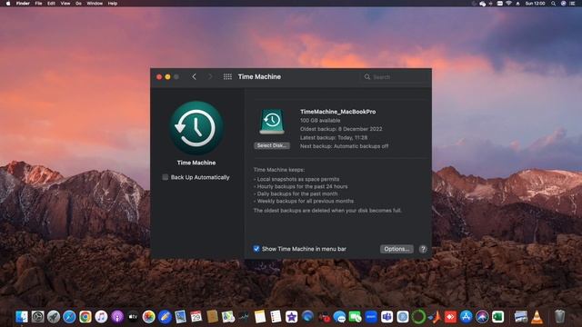The image size is (582, 327).
Task: Open the Window menu
Action: point(95,4)
